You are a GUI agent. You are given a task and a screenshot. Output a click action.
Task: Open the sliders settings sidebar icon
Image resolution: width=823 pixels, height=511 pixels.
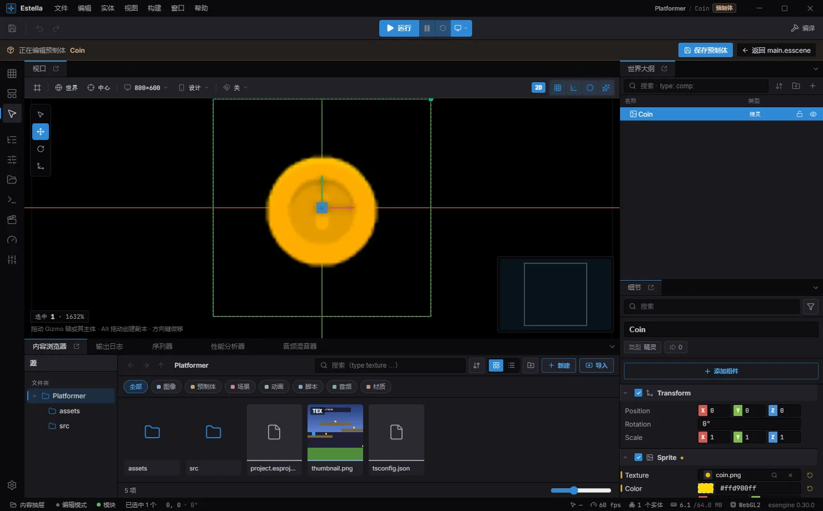(x=12, y=159)
